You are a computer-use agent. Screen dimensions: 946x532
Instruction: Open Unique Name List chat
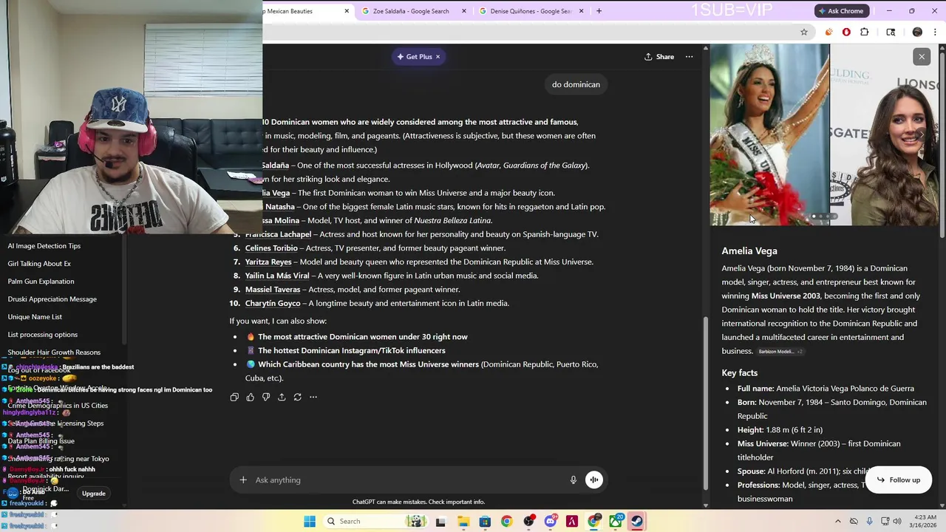(x=35, y=317)
